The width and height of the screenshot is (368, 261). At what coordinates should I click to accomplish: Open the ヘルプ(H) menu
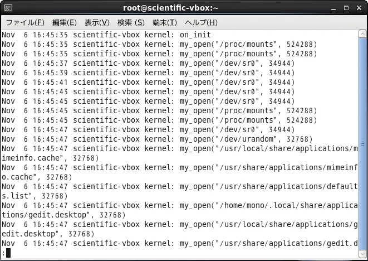point(201,23)
